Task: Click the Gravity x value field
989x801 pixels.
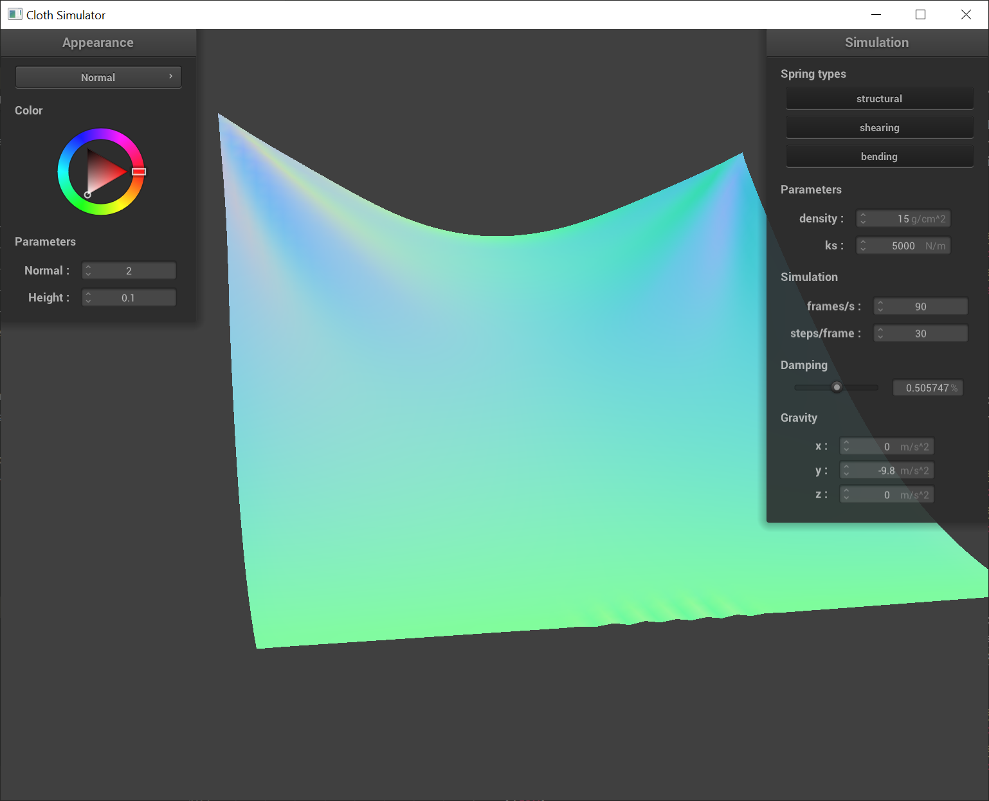Action: pyautogui.click(x=887, y=446)
